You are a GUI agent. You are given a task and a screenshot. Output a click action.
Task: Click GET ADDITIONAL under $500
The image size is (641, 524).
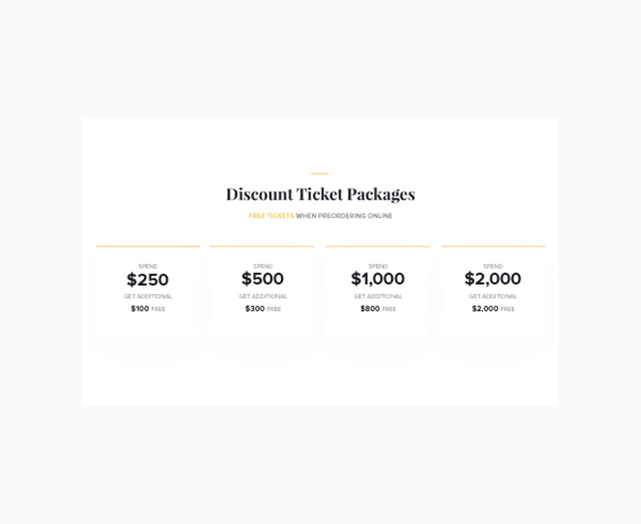point(263,296)
